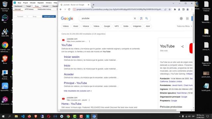Open Chrome's Extensions puzzle icon
The height and width of the screenshot is (119, 212).
175,10
